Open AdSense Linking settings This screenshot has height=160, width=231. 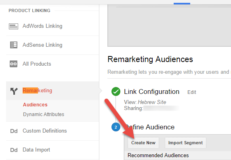pos(42,45)
